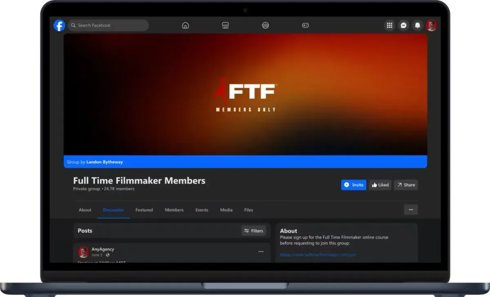The width and height of the screenshot is (490, 297).
Task: Open the Groups icon in the top bar
Action: [x=265, y=25]
